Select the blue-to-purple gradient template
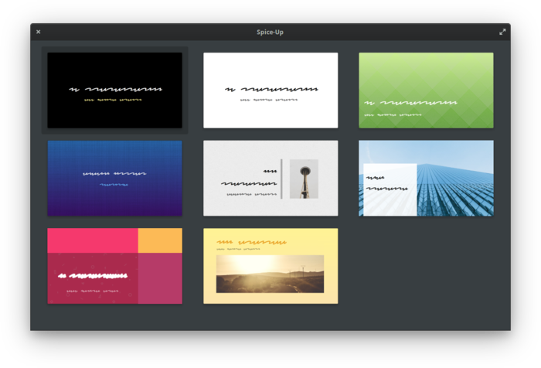The image size is (541, 368). coord(114,178)
